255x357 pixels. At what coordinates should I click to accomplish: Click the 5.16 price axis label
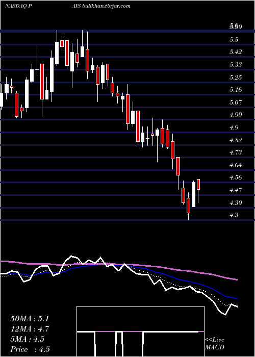pyautogui.click(x=236, y=90)
